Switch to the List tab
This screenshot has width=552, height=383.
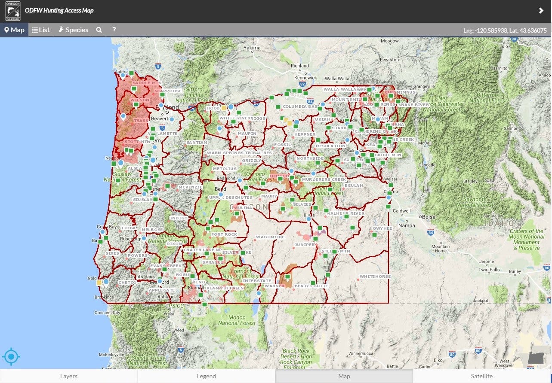40,30
